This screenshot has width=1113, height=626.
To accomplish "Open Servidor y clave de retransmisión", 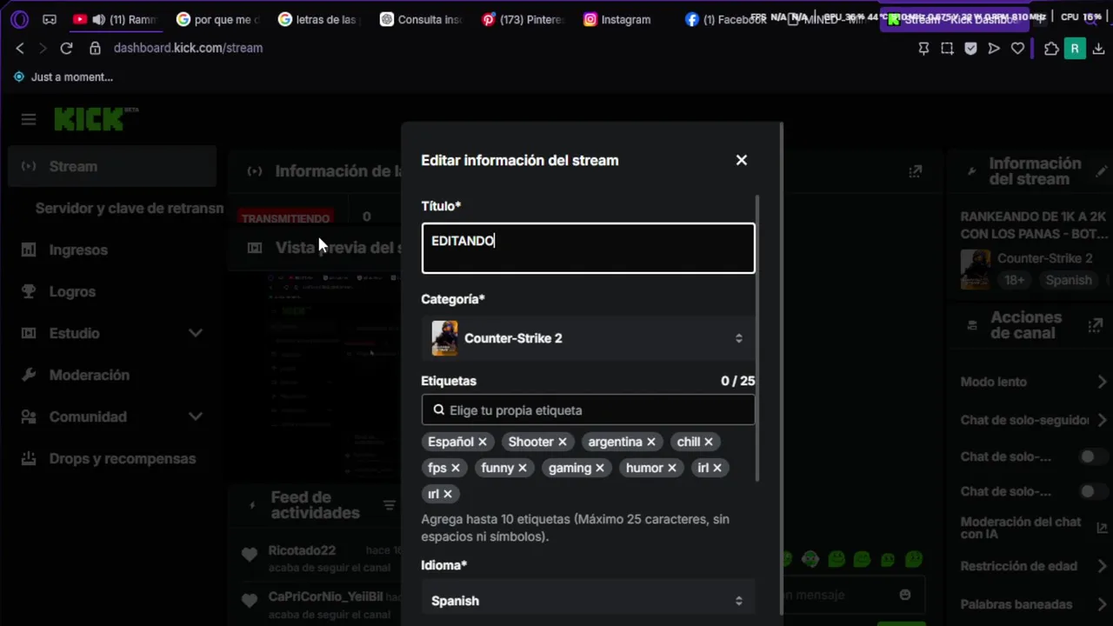I will (x=129, y=208).
